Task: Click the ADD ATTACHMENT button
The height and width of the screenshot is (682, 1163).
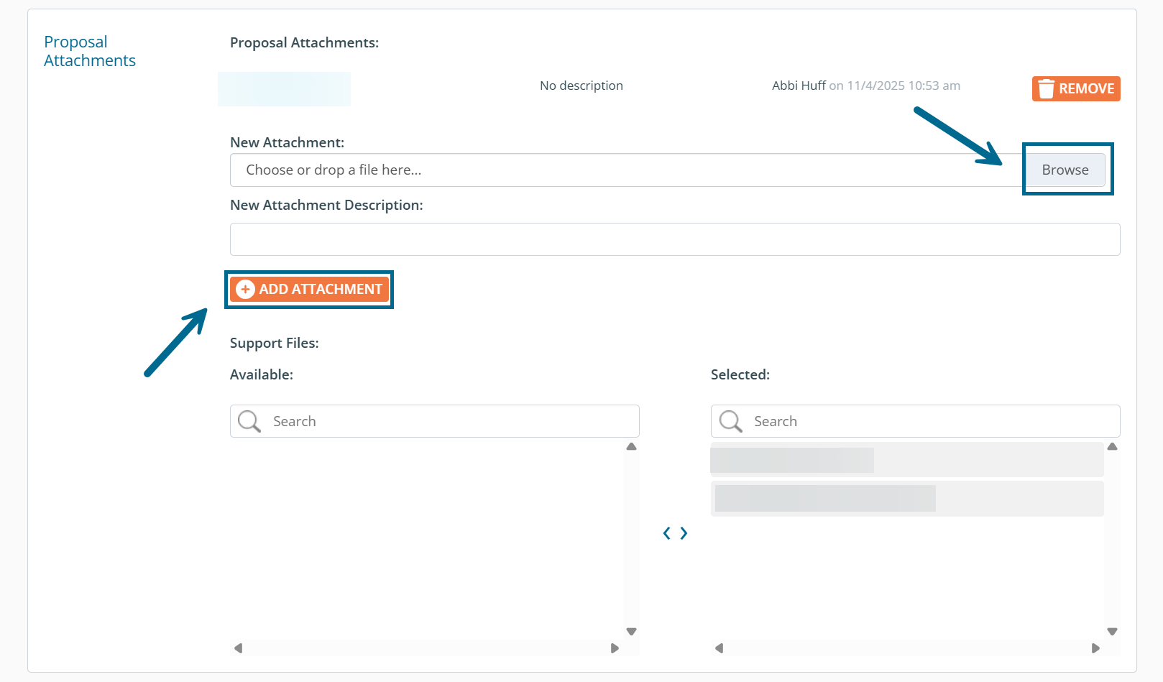Action: [309, 289]
